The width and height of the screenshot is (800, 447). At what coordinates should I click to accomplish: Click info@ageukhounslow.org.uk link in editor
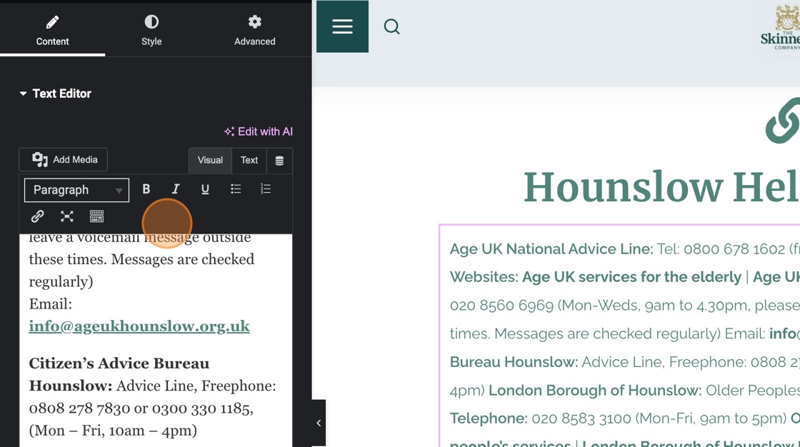point(139,326)
